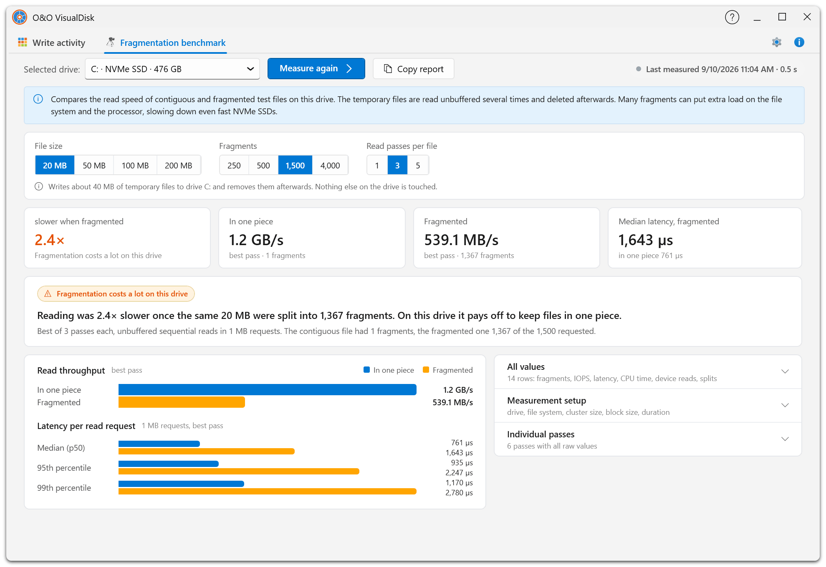Expand the Measurement setup section
Image resolution: width=826 pixels, height=567 pixels.
(x=648, y=406)
